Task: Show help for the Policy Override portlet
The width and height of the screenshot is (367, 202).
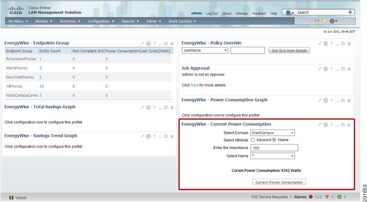Action: pyautogui.click(x=332, y=43)
